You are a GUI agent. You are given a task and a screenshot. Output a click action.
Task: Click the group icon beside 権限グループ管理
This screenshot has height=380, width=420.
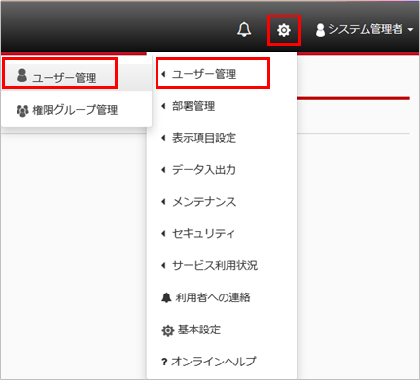point(22,111)
